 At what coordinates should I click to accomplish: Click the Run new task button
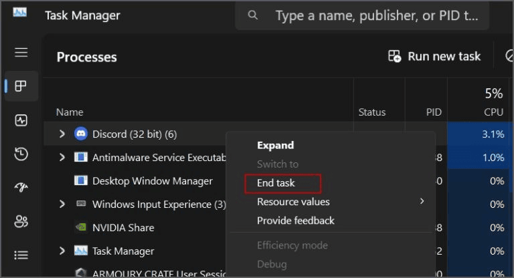point(434,57)
